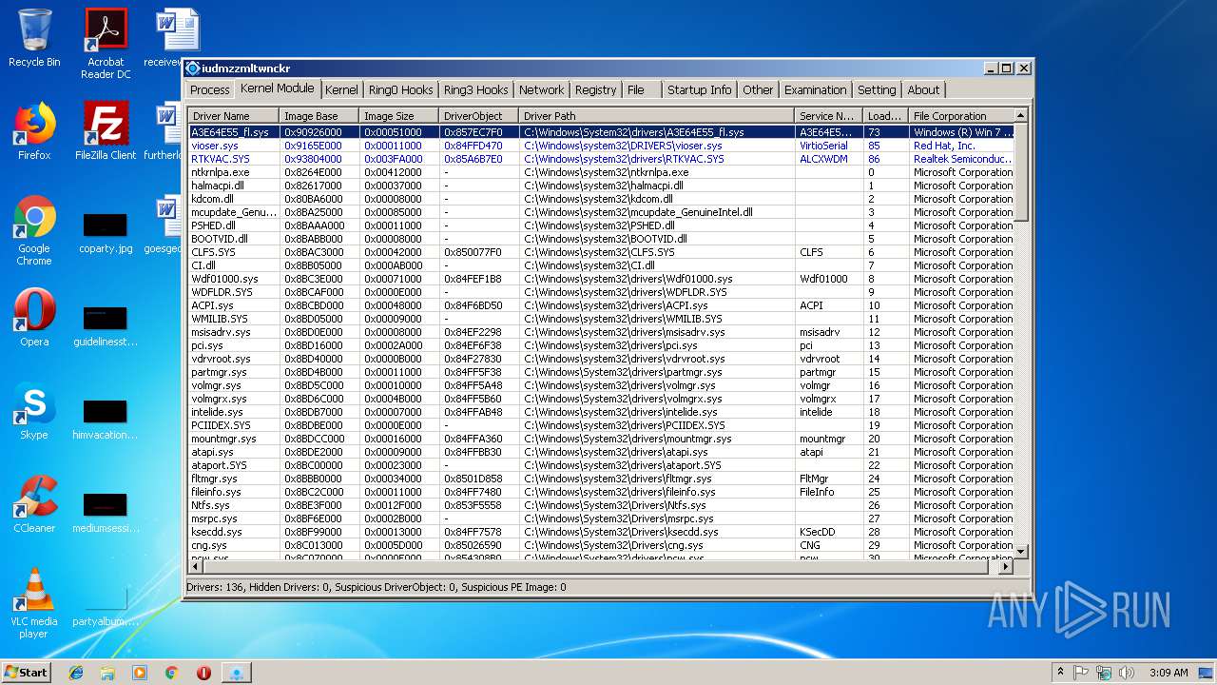Screen dimensions: 1217x685
Task: Open the Ring0 Hooks tab
Action: 401,89
